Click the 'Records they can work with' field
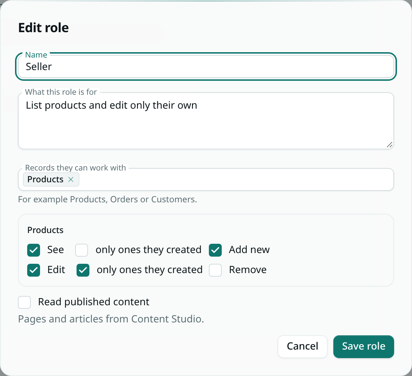This screenshot has width=412, height=376. (206, 179)
